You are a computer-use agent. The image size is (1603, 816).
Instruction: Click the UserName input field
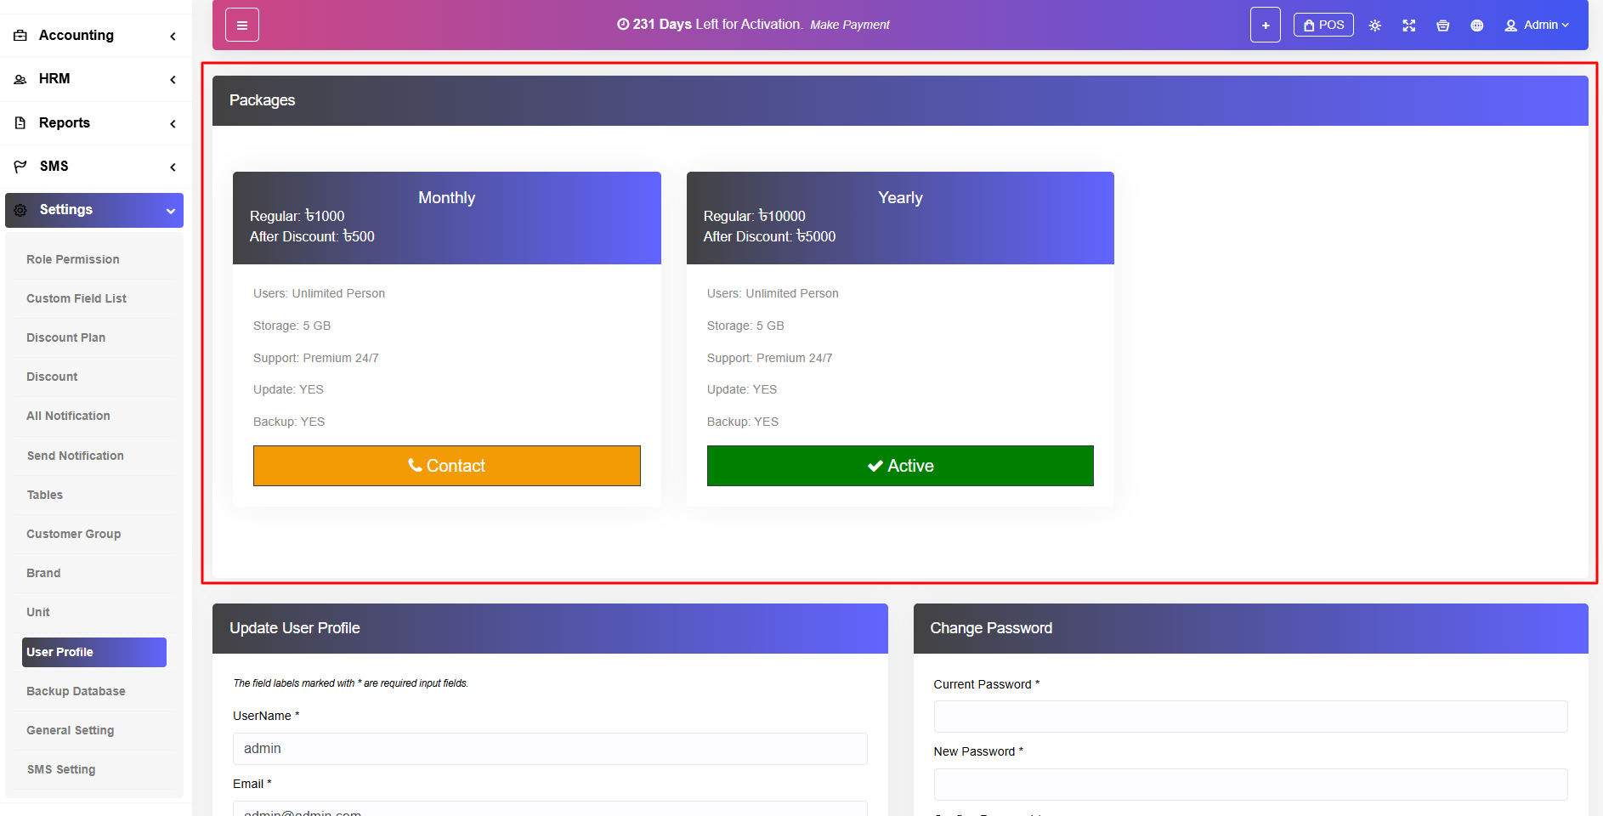[549, 749]
